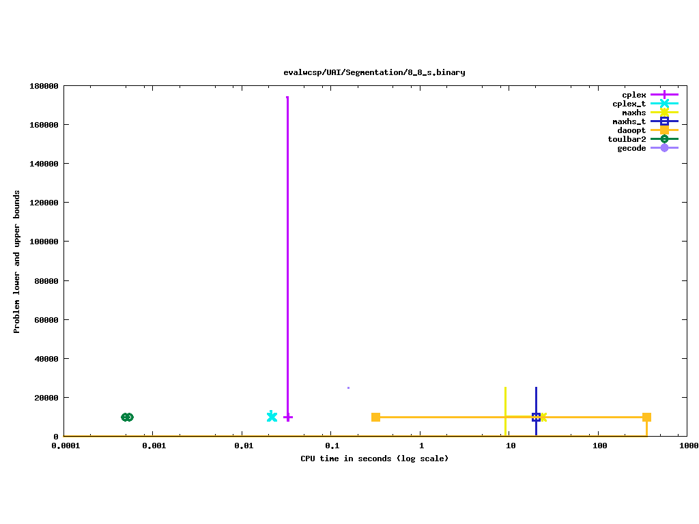The image size is (699, 524).
Task: Click the purple cplex plus marker on plot
Action: coord(288,417)
